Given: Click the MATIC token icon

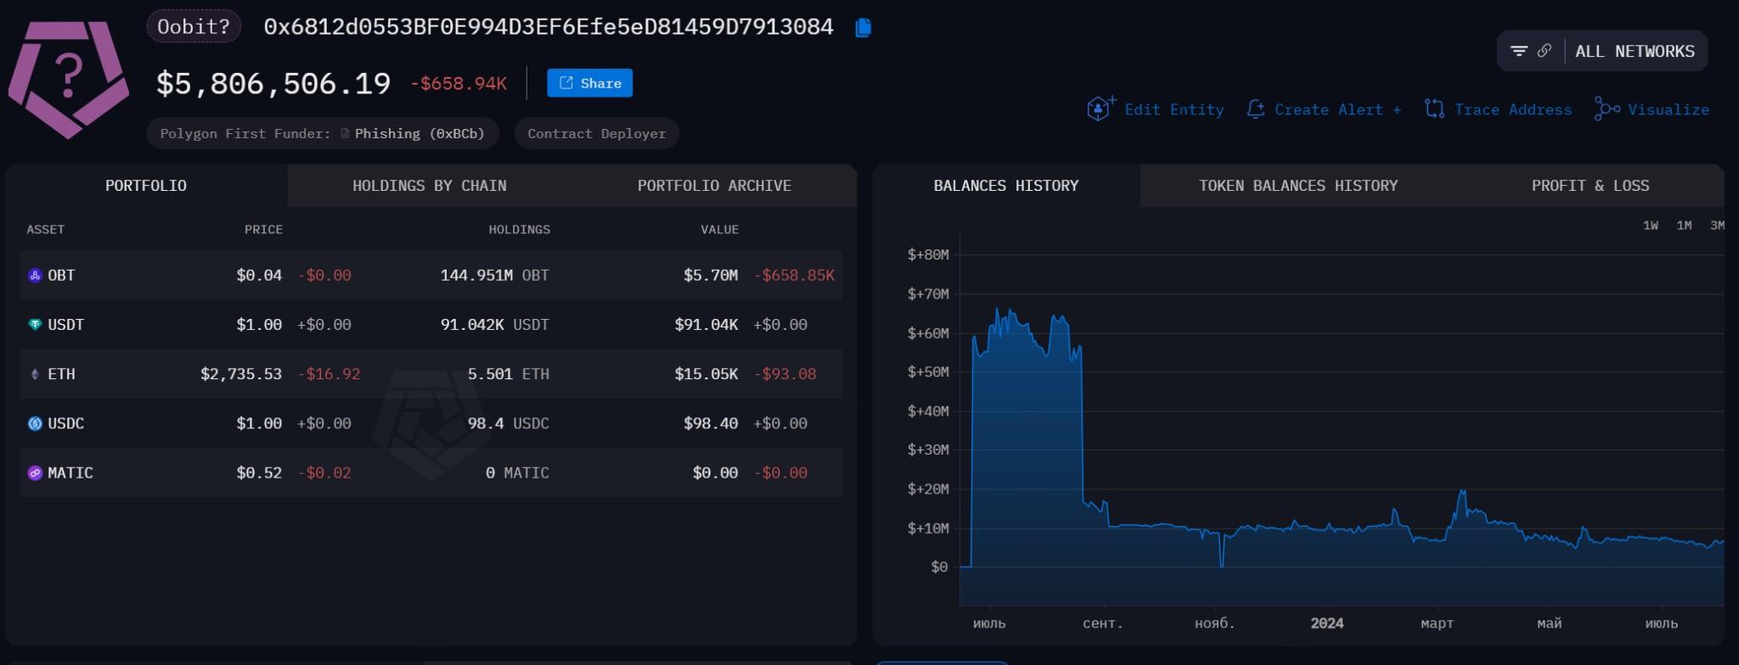Looking at the screenshot, I should (35, 473).
